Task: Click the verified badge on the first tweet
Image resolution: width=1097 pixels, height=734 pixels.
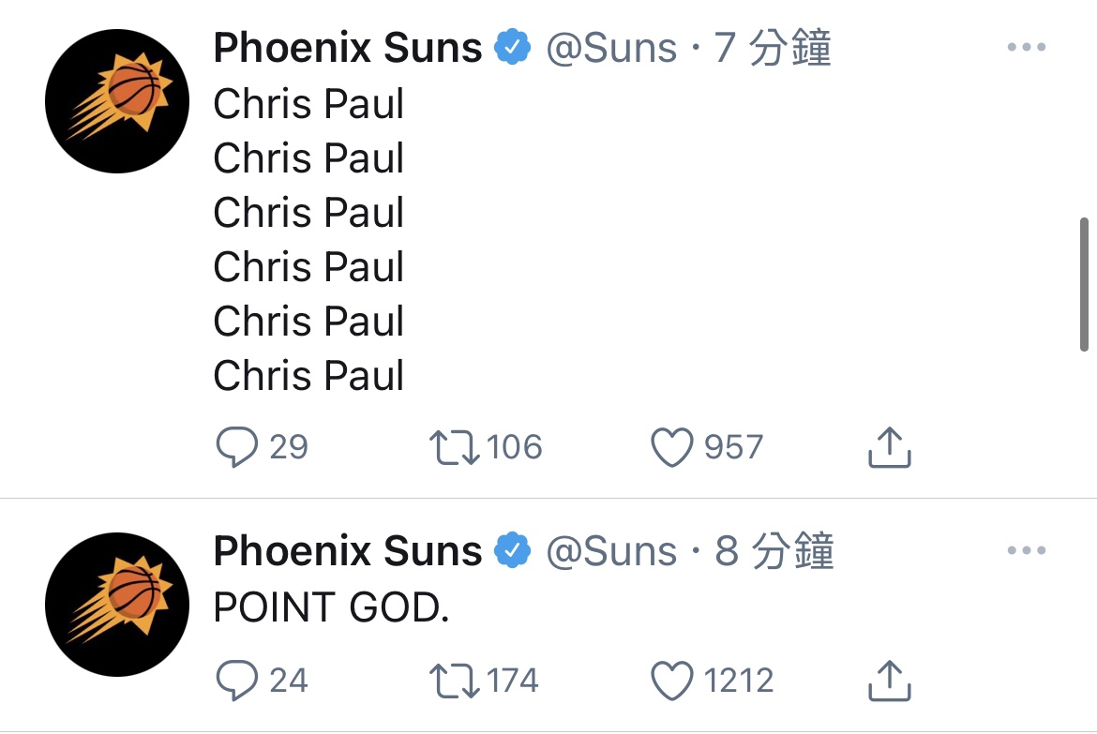Action: 511,45
